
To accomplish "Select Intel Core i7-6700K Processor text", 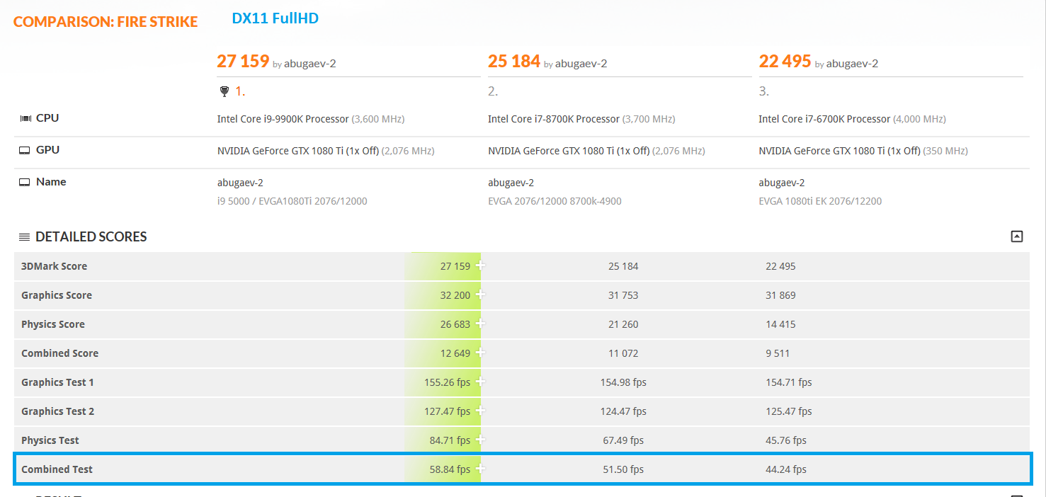I will coord(825,119).
